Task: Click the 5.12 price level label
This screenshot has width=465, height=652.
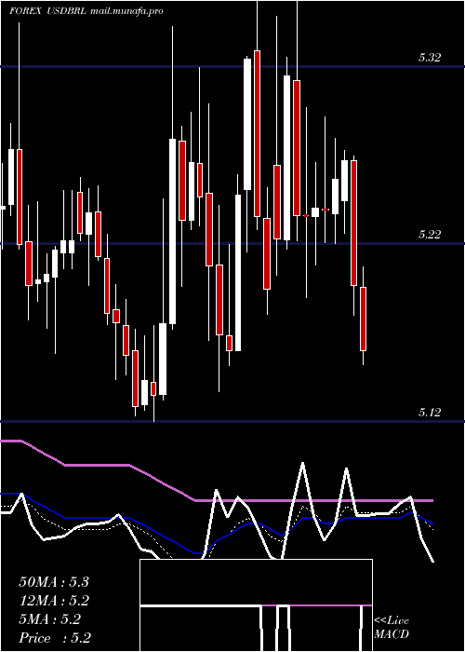Action: 429,413
